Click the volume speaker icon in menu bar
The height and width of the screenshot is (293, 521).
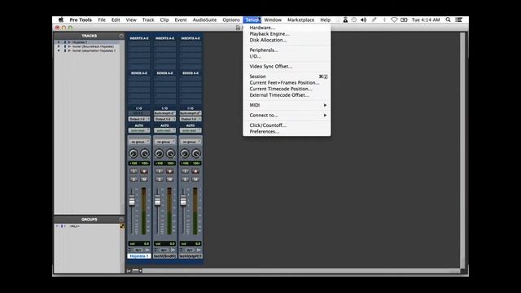click(x=364, y=20)
